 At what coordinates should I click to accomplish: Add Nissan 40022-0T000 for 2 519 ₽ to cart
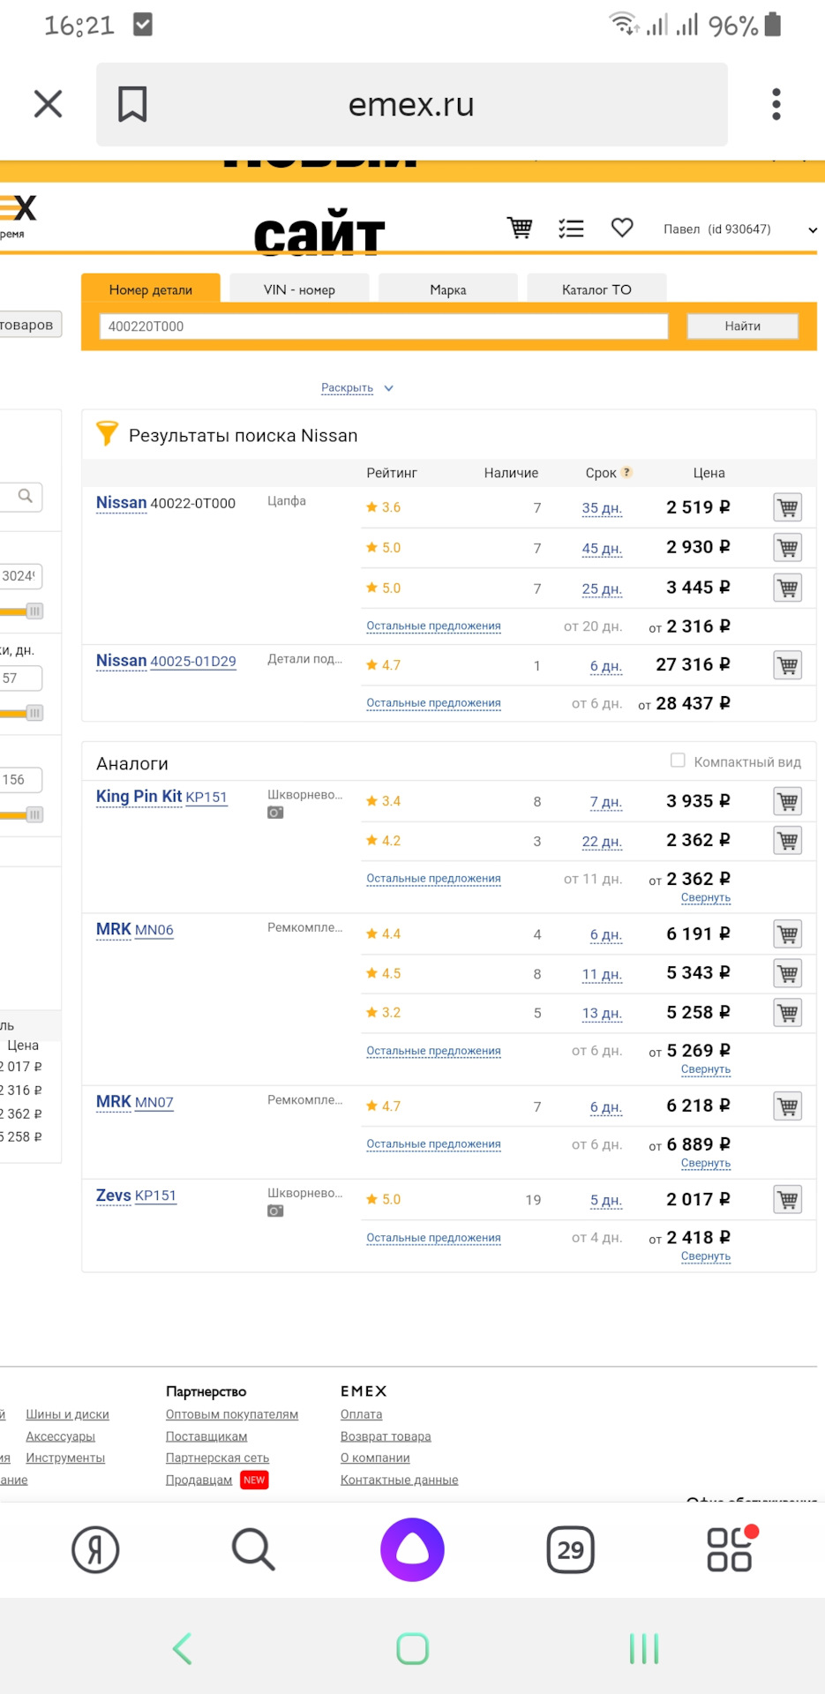[x=788, y=507]
